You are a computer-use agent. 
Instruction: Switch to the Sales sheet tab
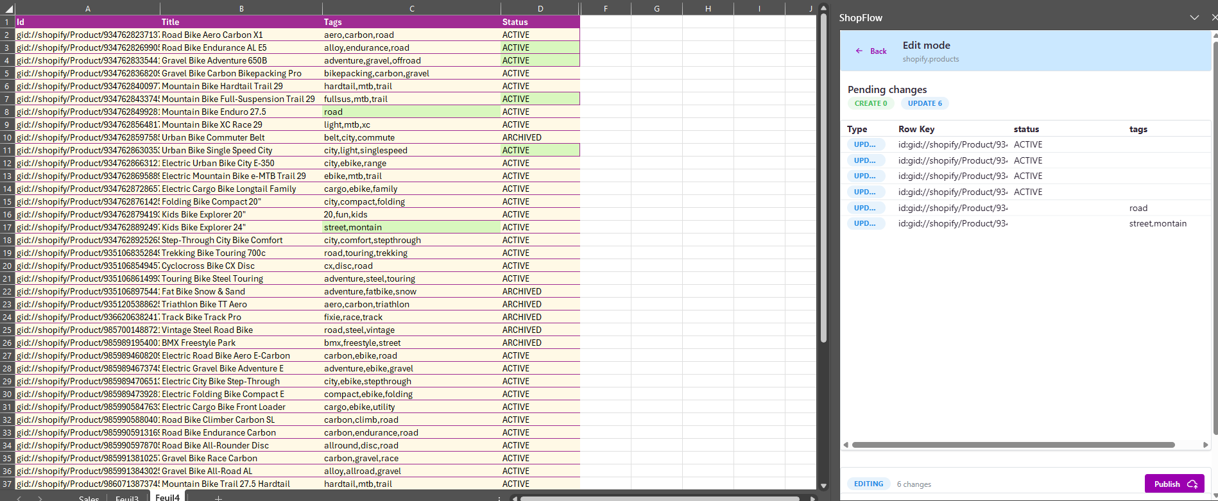pos(89,498)
